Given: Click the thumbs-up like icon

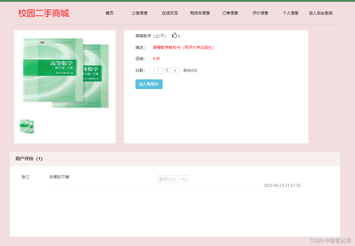Looking at the screenshot, I should click(x=175, y=35).
